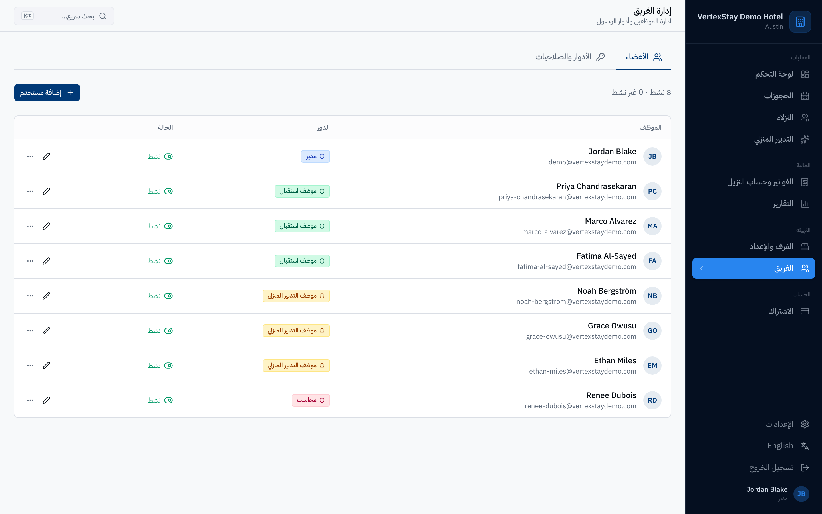The image size is (822, 514).
Task: Edit Ethan Miles via pencil icon
Action: [x=46, y=366]
